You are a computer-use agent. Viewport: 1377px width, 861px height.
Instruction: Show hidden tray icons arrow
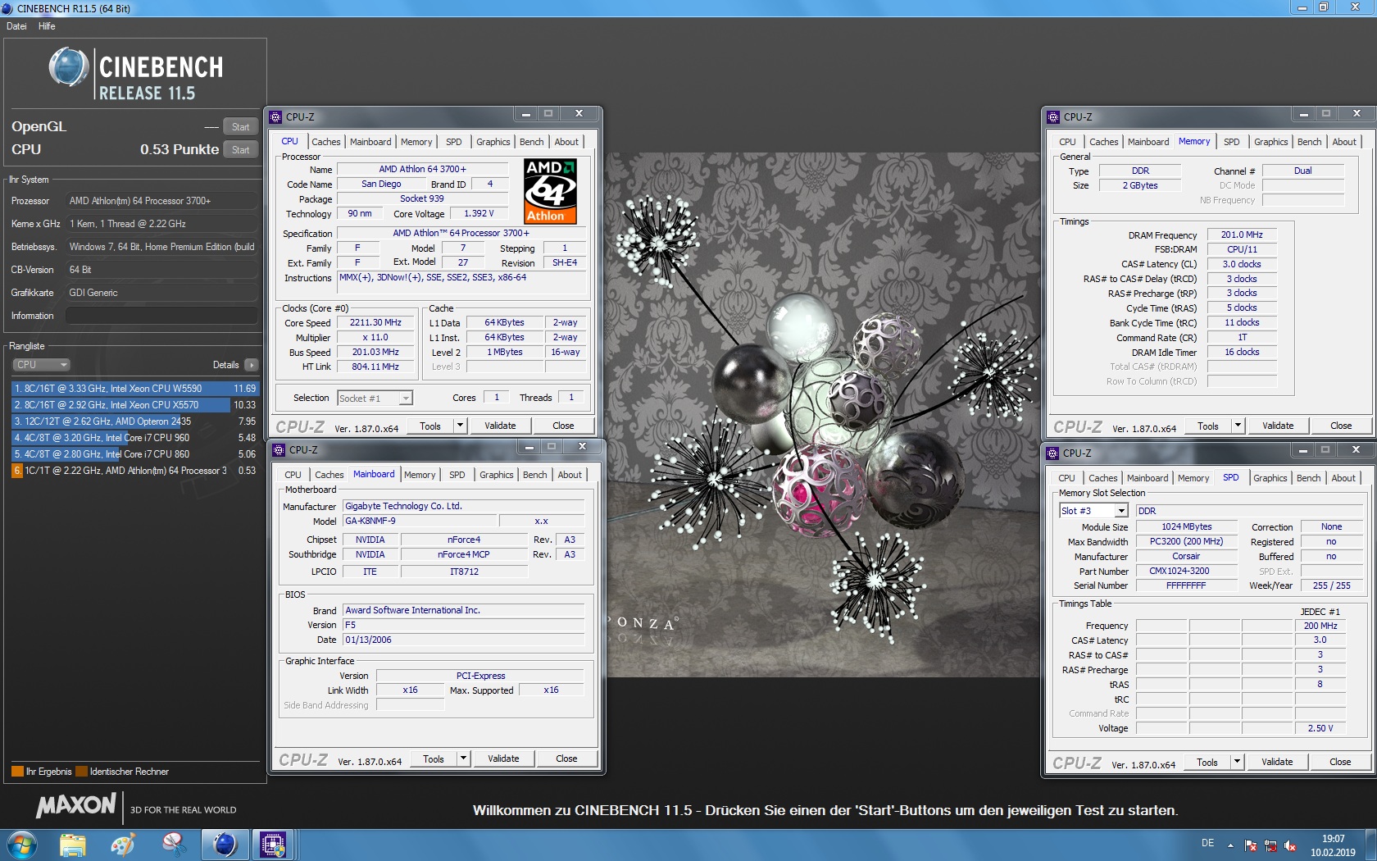[1230, 845]
